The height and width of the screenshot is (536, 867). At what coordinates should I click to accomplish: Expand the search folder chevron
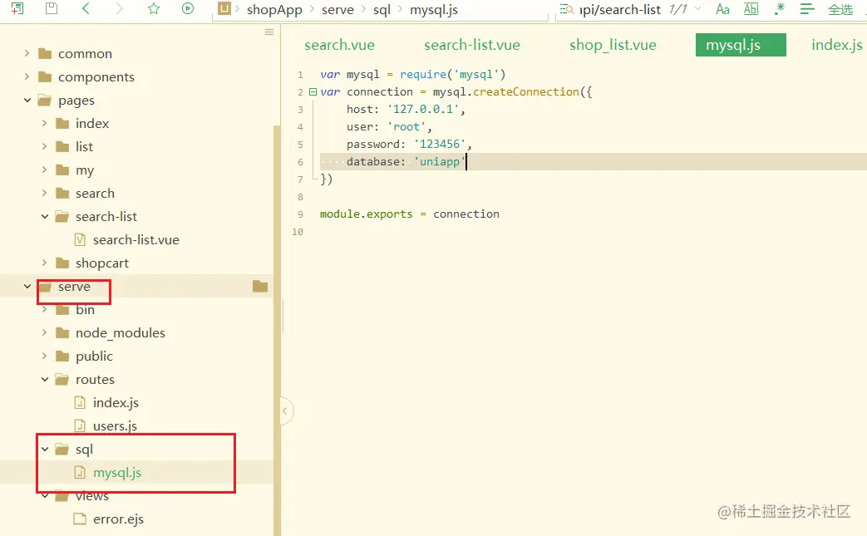[45, 193]
